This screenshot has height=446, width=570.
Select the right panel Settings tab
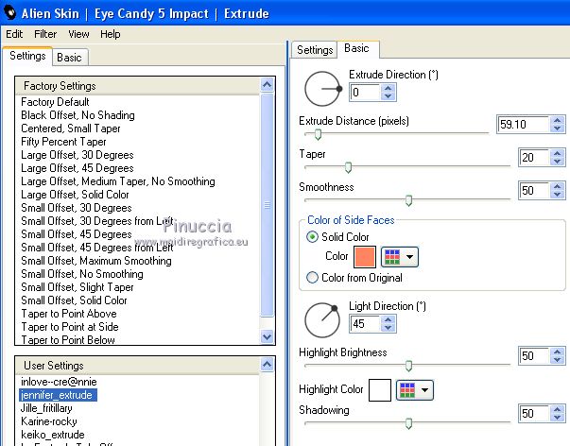(x=315, y=50)
